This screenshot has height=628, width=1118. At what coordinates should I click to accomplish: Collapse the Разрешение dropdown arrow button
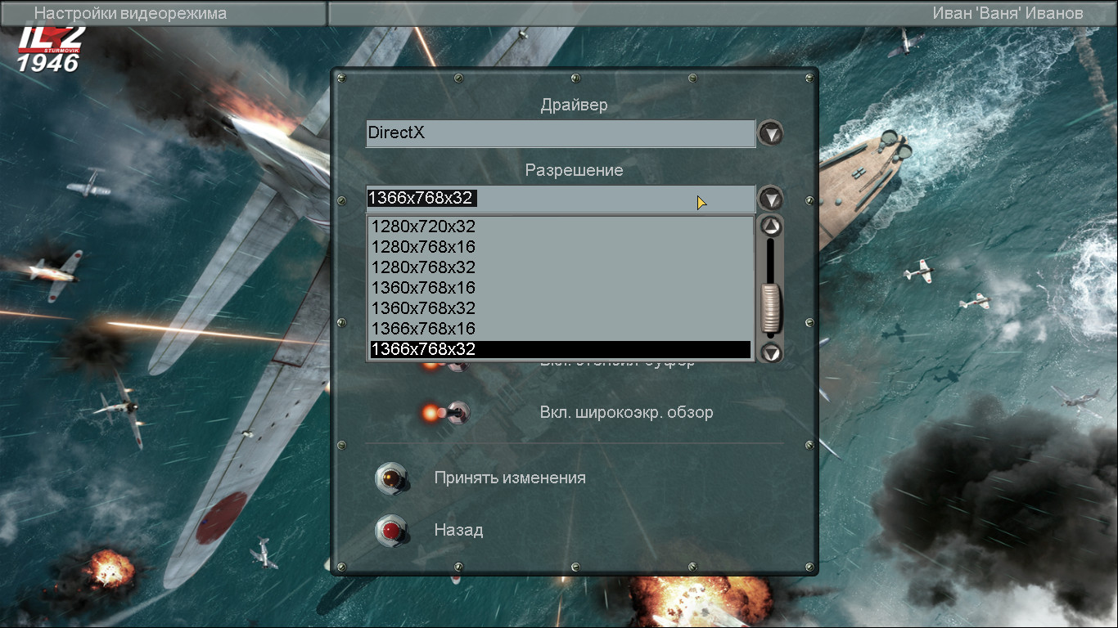coord(770,199)
